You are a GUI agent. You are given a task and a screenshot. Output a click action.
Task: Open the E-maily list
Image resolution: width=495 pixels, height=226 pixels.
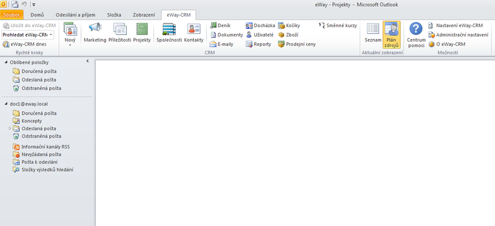pyautogui.click(x=222, y=44)
